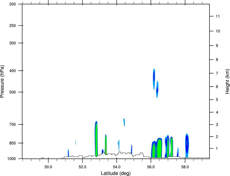Click the 5 km height label
Screen dimensions: 230x176
coord(217,100)
